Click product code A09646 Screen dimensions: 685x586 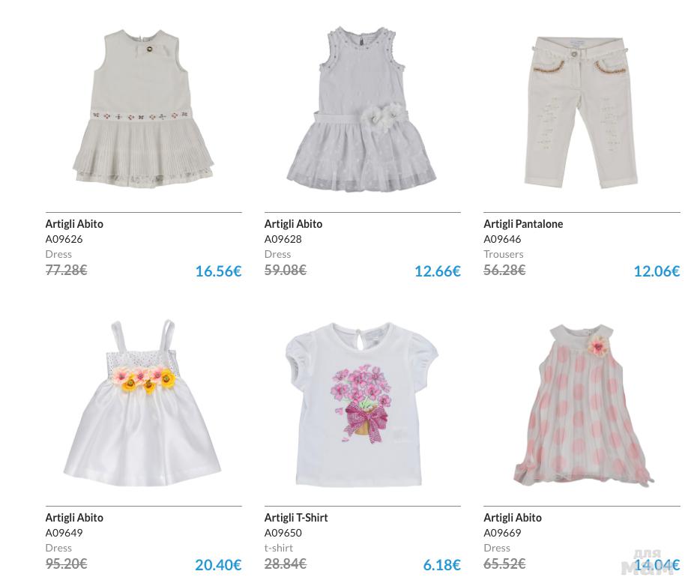coord(502,239)
